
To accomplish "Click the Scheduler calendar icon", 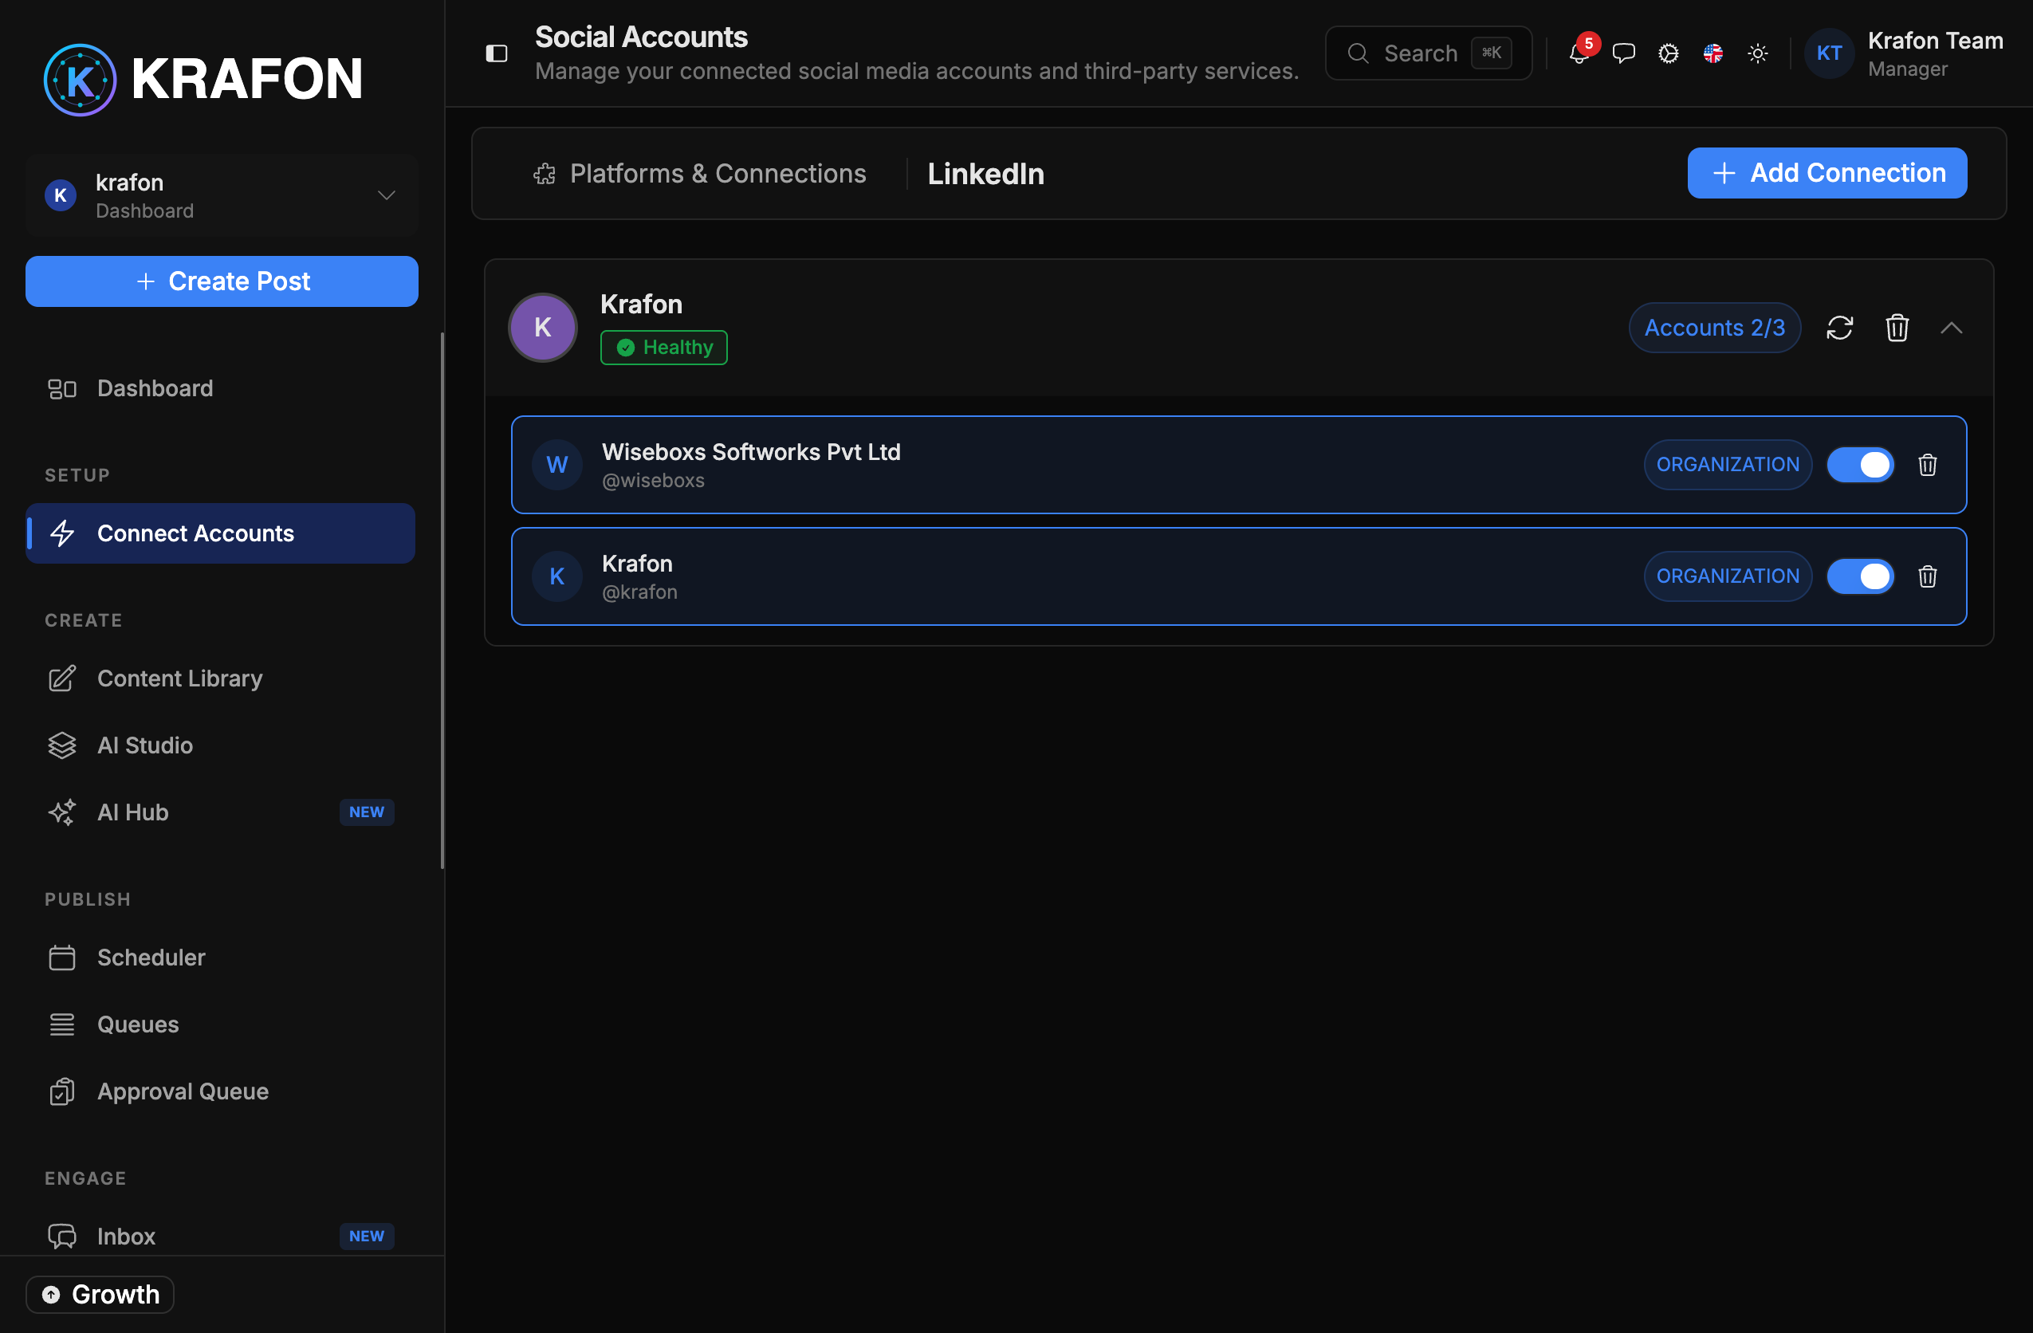I will [61, 957].
